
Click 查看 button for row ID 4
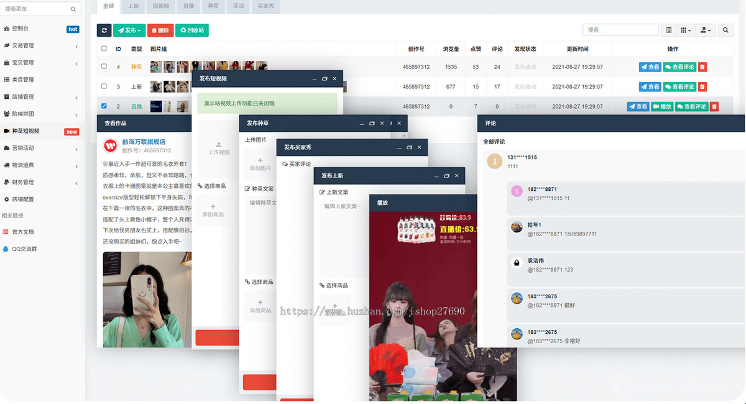tap(650, 67)
